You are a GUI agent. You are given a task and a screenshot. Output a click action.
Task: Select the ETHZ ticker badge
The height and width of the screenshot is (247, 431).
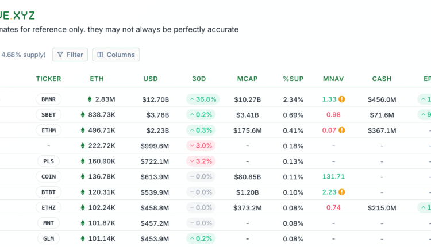[x=48, y=208]
